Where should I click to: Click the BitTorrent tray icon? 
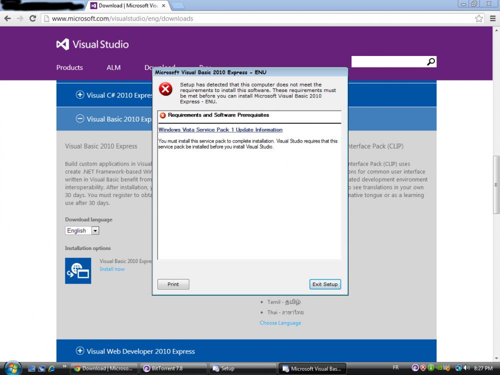tap(415, 368)
